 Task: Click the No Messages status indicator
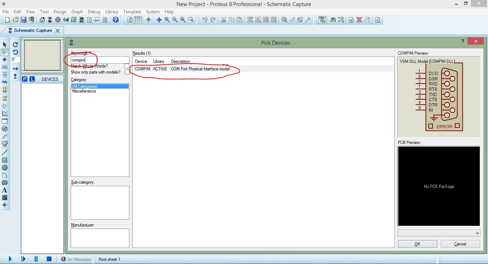coord(76,259)
